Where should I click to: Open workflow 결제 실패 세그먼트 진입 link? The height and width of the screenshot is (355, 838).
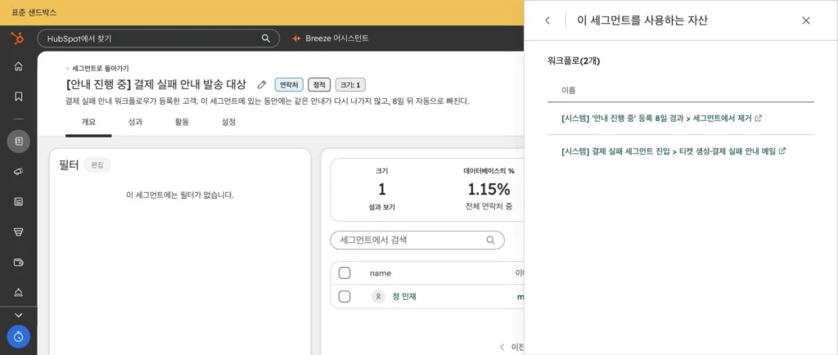pyautogui.click(x=669, y=151)
